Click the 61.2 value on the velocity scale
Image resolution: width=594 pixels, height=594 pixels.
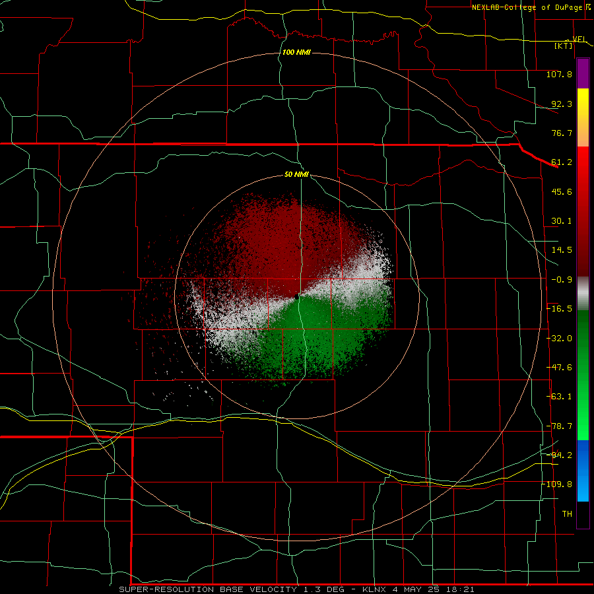[x=562, y=162]
